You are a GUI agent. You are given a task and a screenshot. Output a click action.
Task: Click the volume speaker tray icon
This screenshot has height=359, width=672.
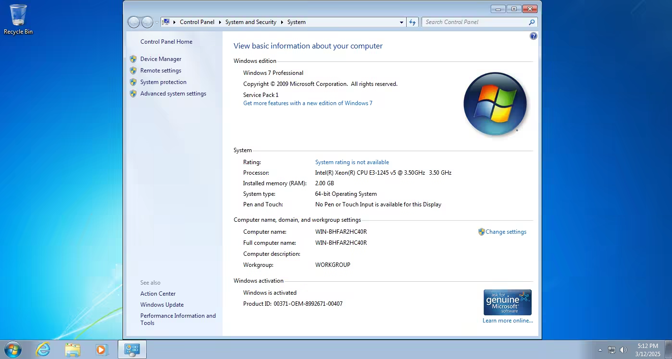[x=623, y=350]
